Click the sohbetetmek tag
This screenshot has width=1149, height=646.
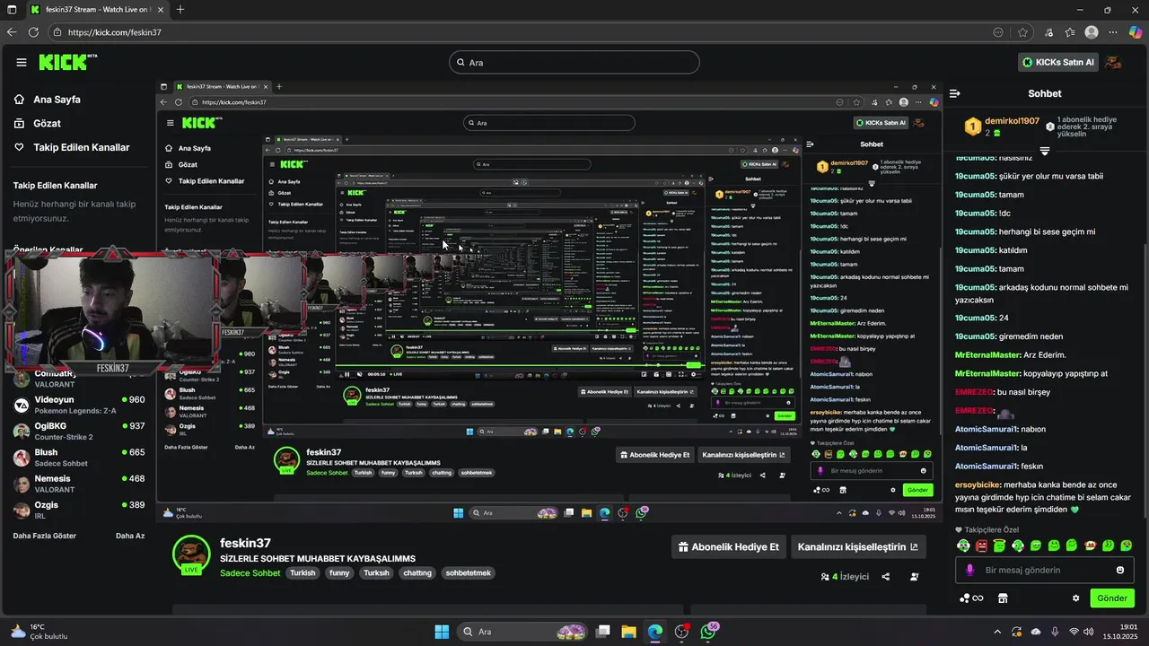point(468,572)
